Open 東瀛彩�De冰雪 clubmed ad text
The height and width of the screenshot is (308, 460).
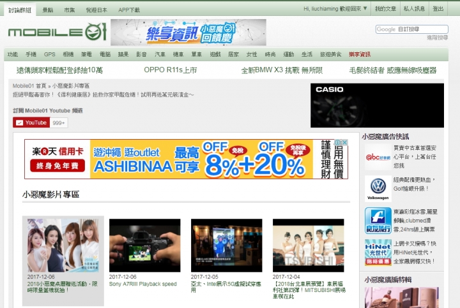(415, 221)
